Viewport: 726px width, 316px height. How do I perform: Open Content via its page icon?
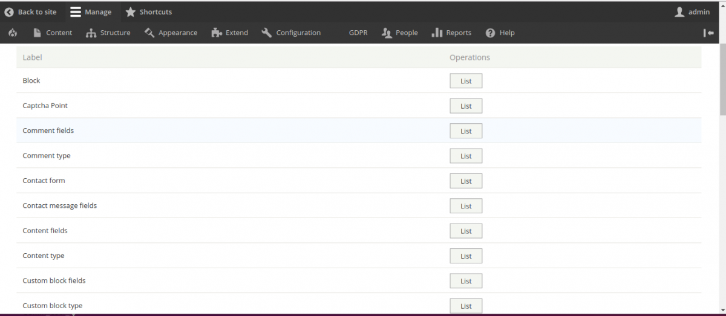(x=38, y=33)
